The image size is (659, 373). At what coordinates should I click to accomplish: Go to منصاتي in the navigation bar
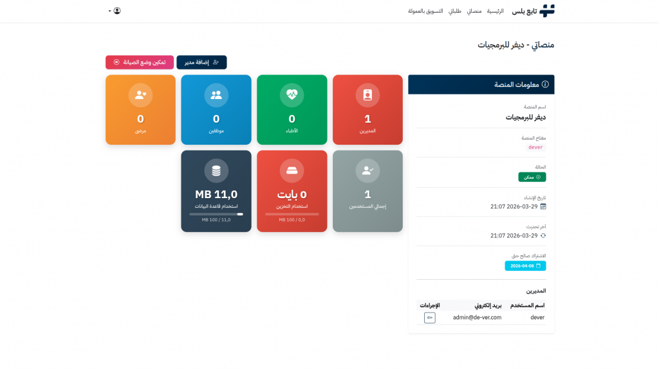pos(474,11)
